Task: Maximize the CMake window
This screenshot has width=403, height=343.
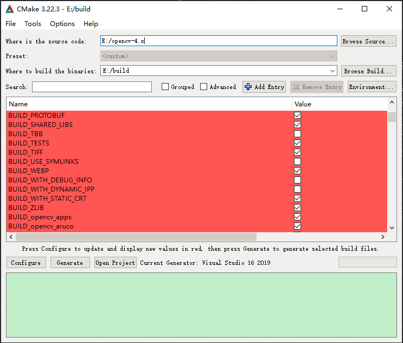Action: point(364,9)
